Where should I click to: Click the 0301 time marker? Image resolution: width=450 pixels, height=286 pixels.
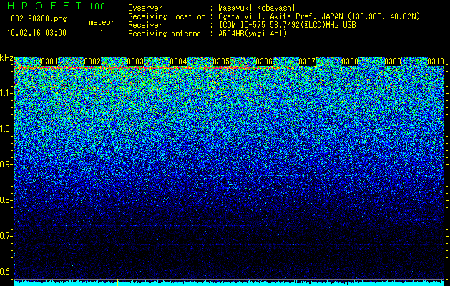(x=49, y=61)
